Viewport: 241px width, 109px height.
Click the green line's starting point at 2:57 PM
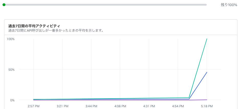click(34, 99)
